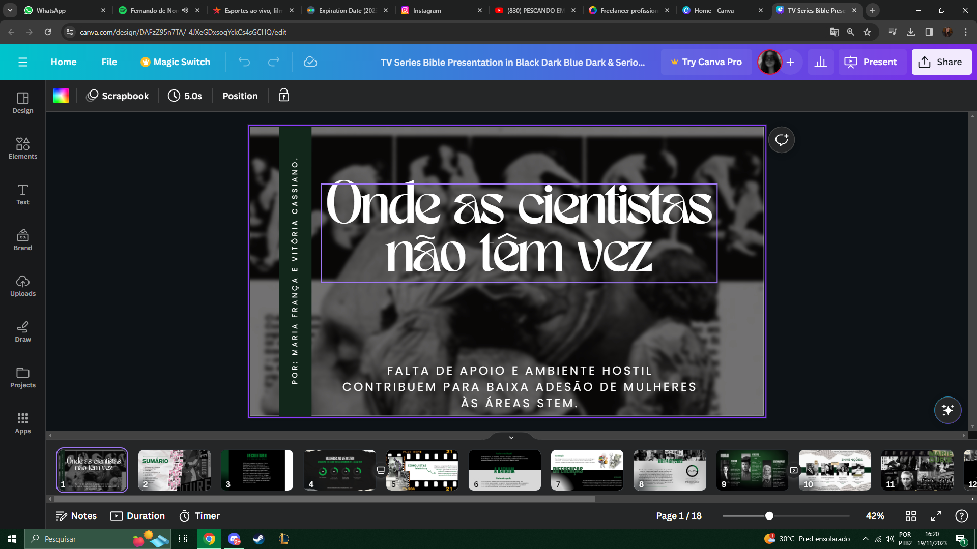The height and width of the screenshot is (549, 977).
Task: Open the hamburger main menu
Action: pos(23,62)
